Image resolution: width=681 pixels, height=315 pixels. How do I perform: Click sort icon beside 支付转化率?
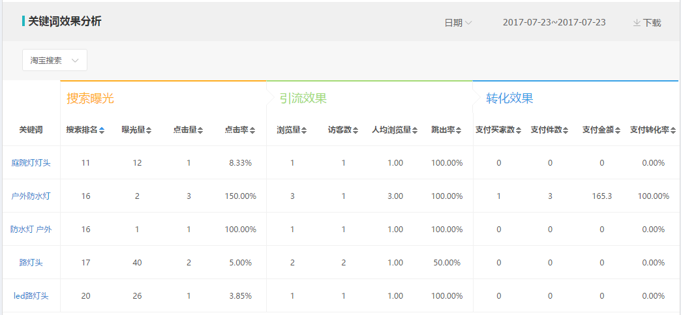[673, 130]
